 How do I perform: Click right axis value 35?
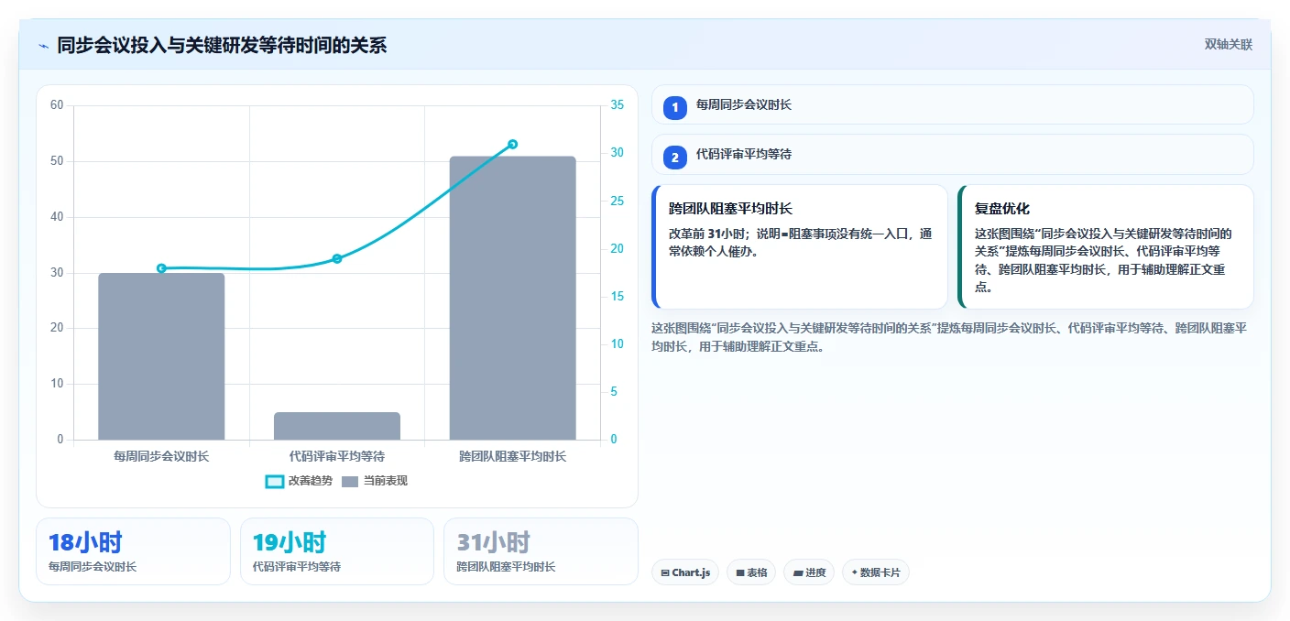pos(617,105)
